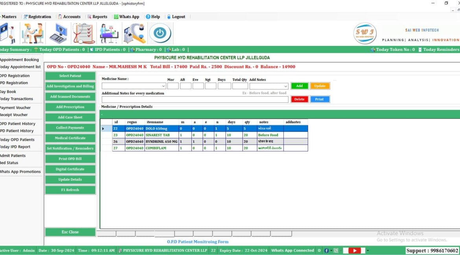The width and height of the screenshot is (460, 255).
Task: Open the clipboard checklist toolbar icon
Action: click(83, 33)
